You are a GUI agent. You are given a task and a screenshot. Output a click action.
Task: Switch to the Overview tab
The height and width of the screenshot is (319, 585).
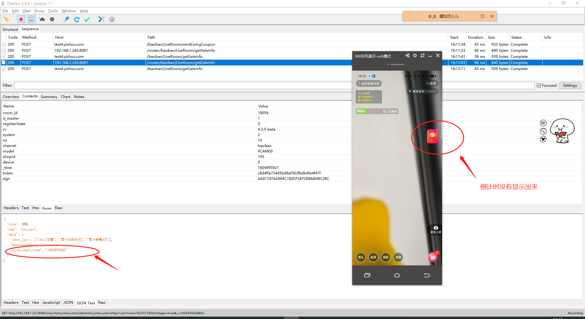coord(11,97)
